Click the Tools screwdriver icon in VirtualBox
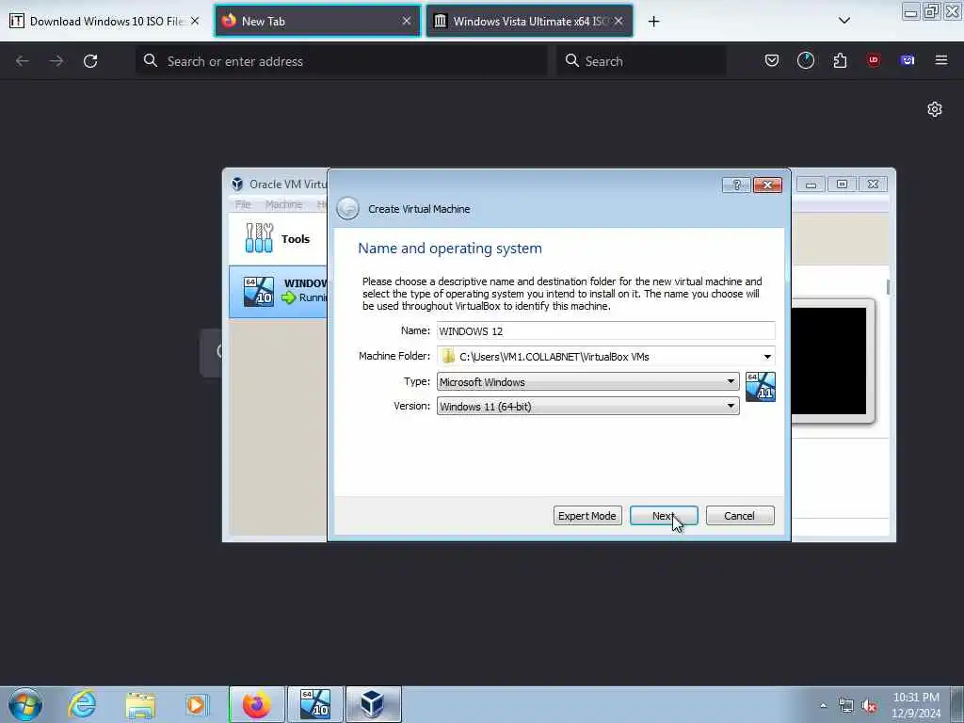Viewport: 964px width, 723px height. coord(259,238)
